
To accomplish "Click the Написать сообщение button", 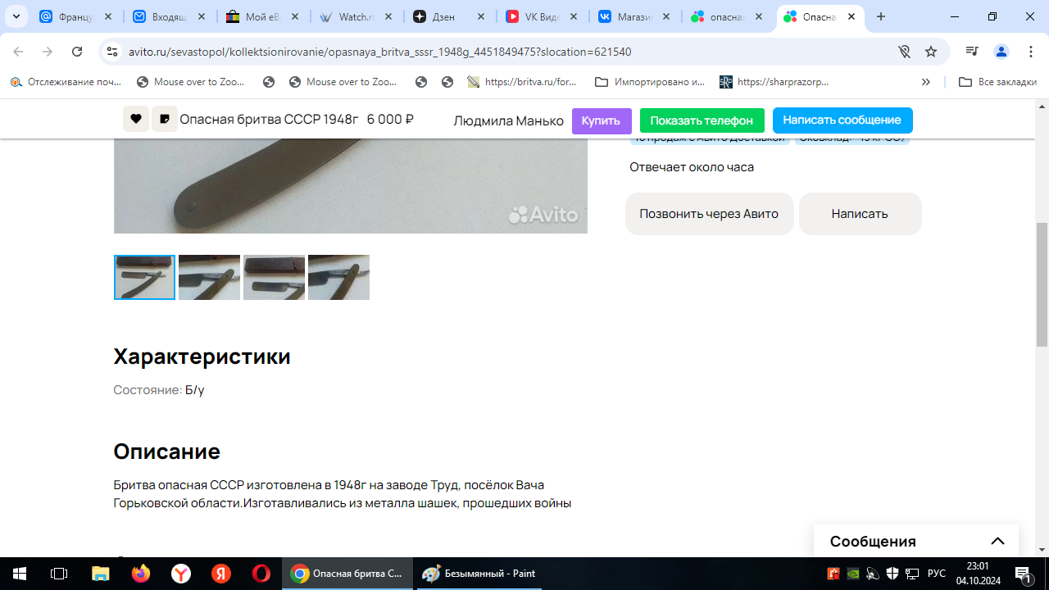I will pyautogui.click(x=842, y=120).
